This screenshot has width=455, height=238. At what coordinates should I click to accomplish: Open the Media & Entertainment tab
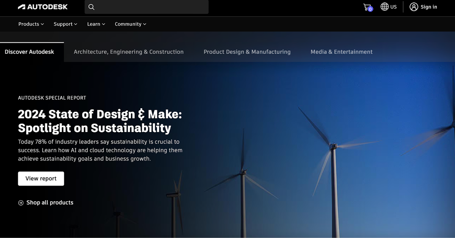tap(342, 52)
